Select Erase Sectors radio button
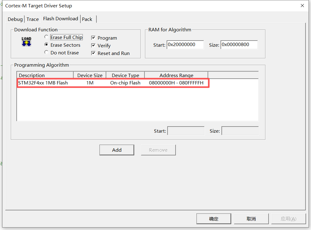The width and height of the screenshot is (311, 230). (46, 45)
